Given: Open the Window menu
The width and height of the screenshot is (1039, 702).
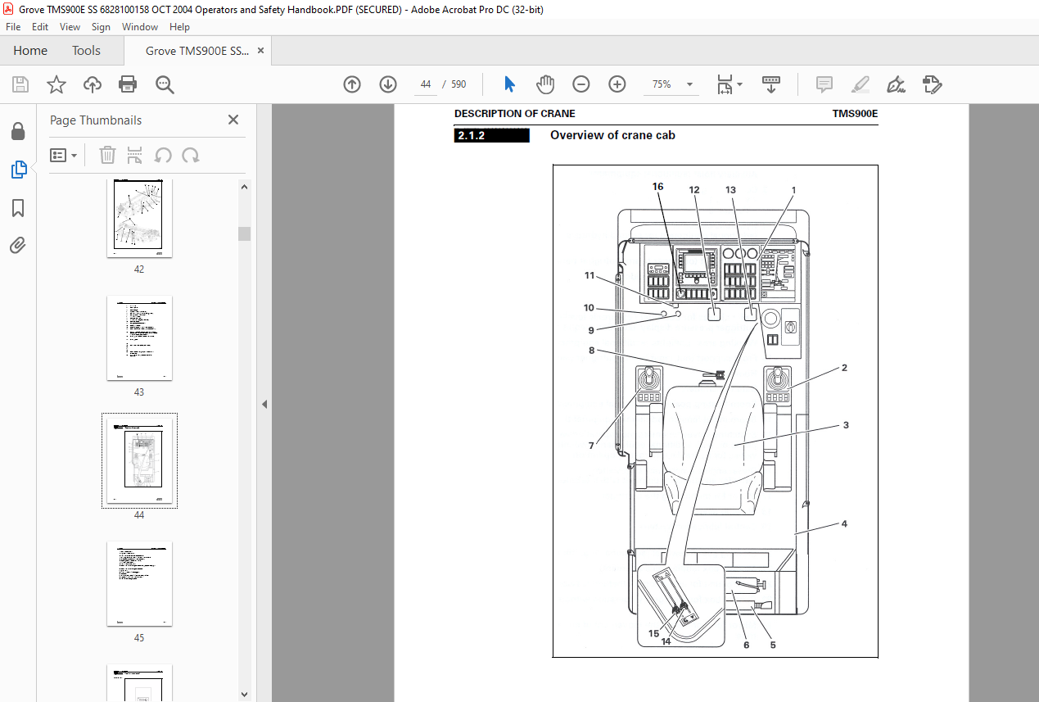Looking at the screenshot, I should coord(140,27).
